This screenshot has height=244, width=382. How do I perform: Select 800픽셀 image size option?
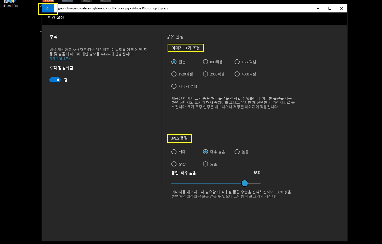coord(206,62)
